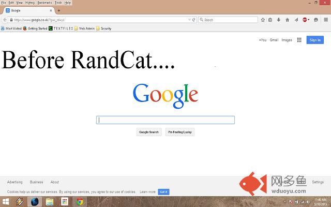The image size is (331, 207).
Task: Click the Google logo
Action: click(x=165, y=96)
